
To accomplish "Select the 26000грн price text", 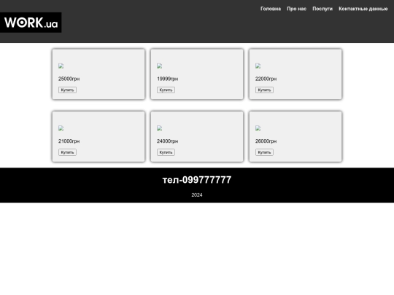I will [x=266, y=141].
